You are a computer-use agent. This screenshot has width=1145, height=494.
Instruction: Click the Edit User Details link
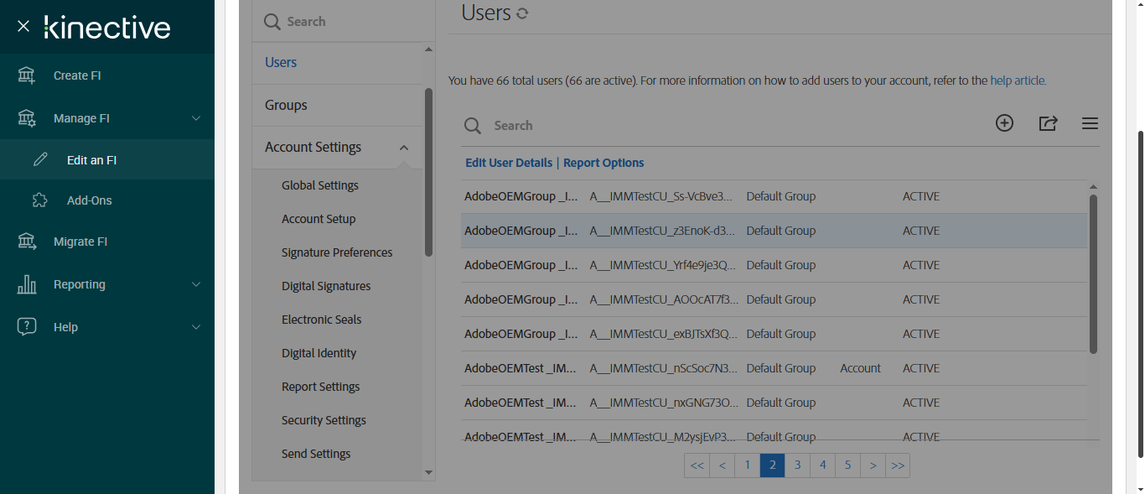(509, 163)
